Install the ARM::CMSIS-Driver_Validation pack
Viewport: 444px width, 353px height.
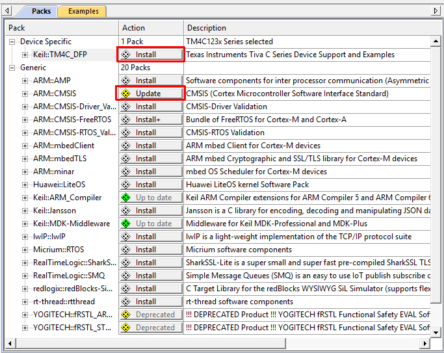point(151,107)
